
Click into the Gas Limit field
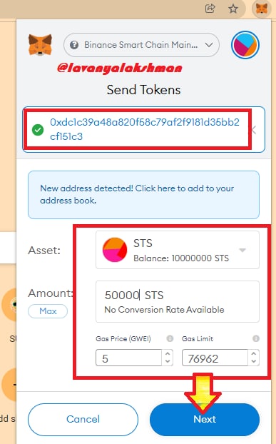[215, 358]
